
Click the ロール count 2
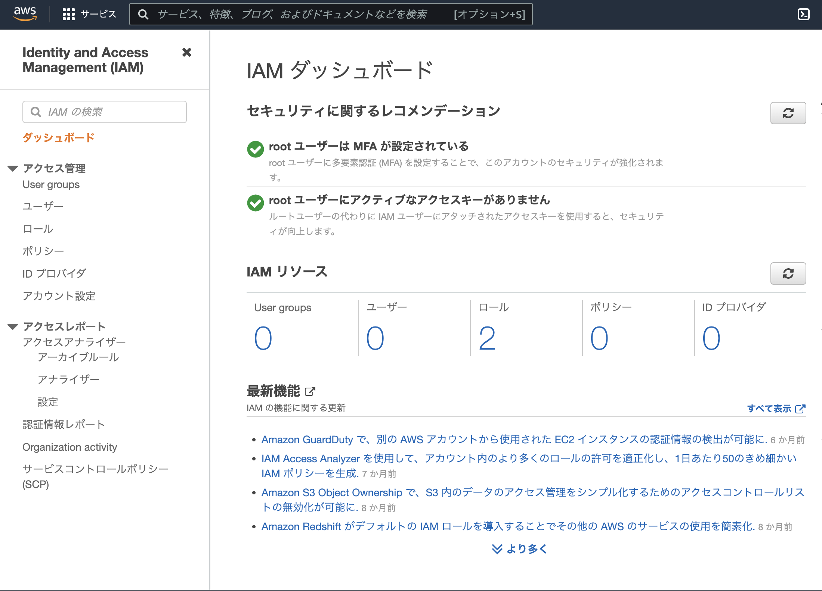[487, 338]
